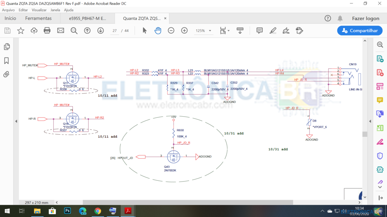387x217 pixels.
Task: Switch to the e5955_P8H67-M tab
Action: pos(87,18)
